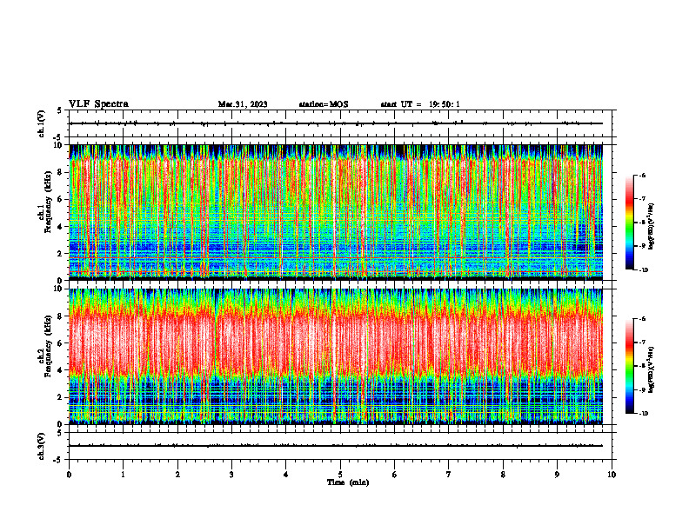Click time axis tick label "4"
The height and width of the screenshot is (532, 689).
click(286, 475)
